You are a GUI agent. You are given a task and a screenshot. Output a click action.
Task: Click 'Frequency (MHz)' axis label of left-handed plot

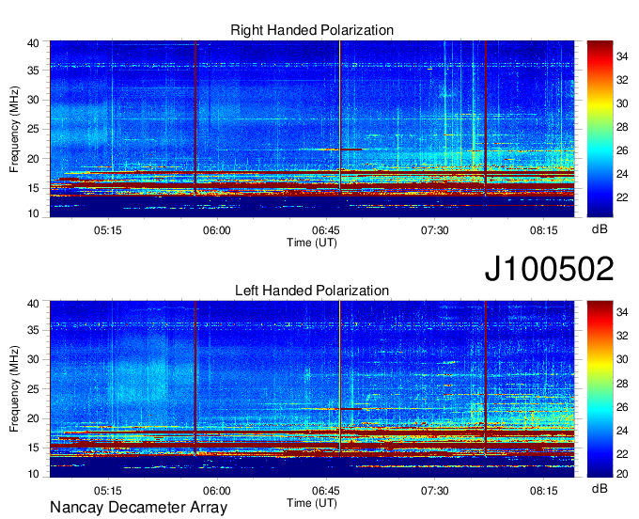(x=14, y=389)
